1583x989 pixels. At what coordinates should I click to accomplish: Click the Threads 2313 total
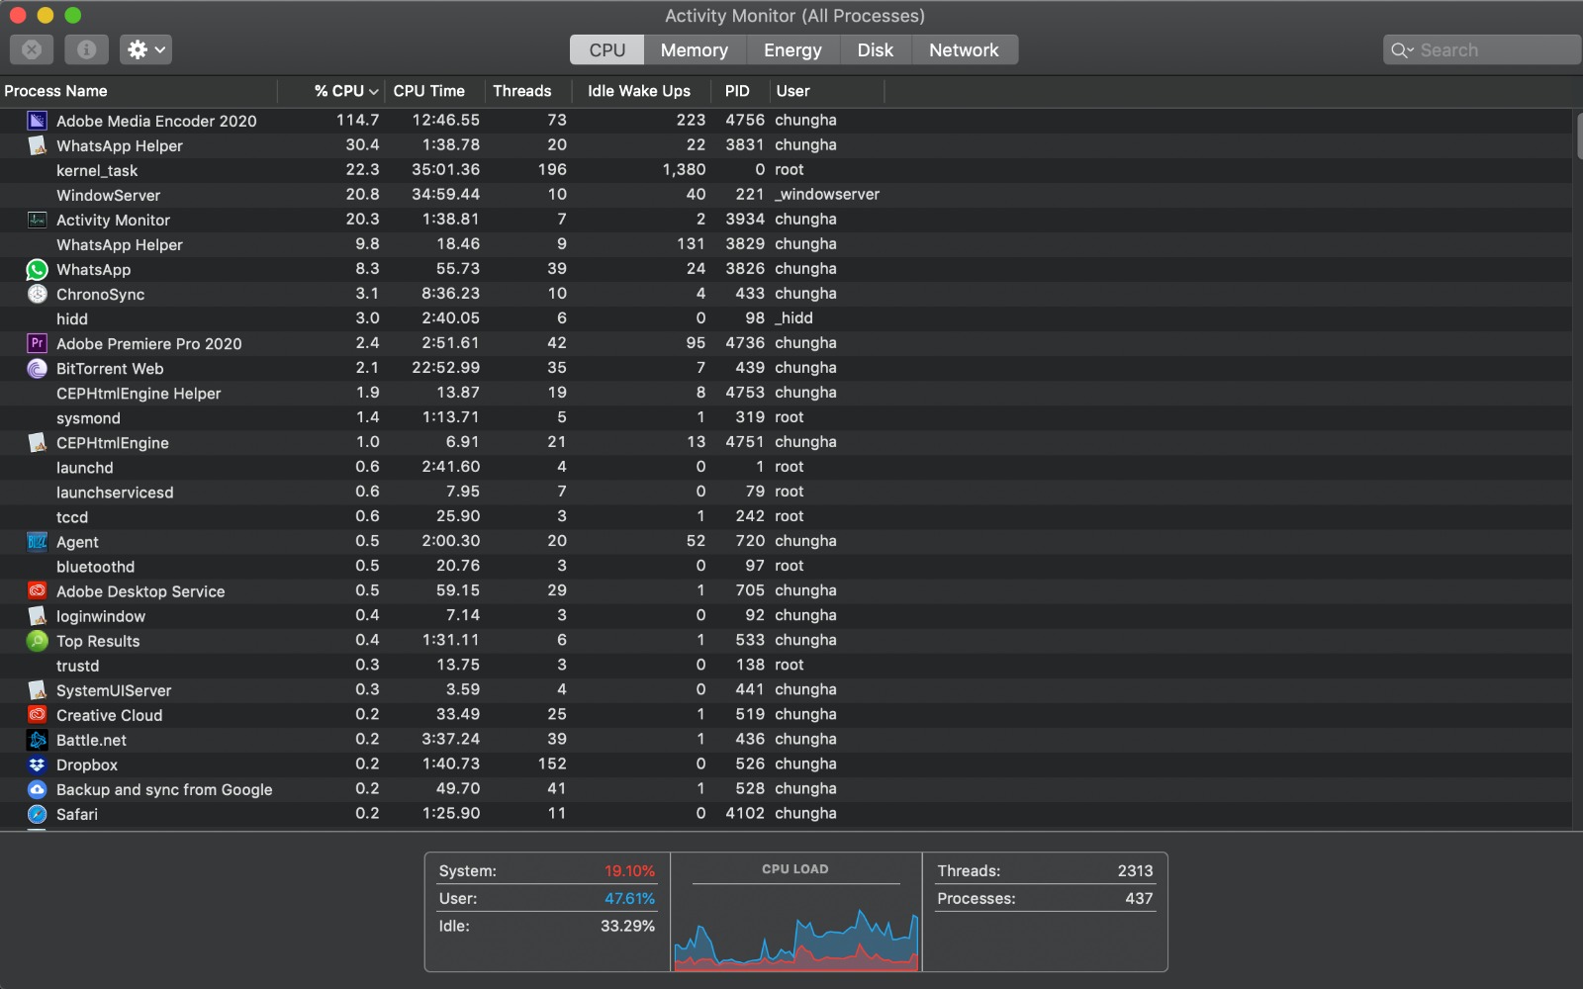point(1135,871)
